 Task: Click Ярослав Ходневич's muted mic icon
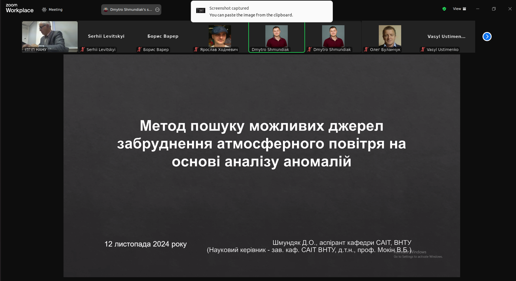coord(196,50)
